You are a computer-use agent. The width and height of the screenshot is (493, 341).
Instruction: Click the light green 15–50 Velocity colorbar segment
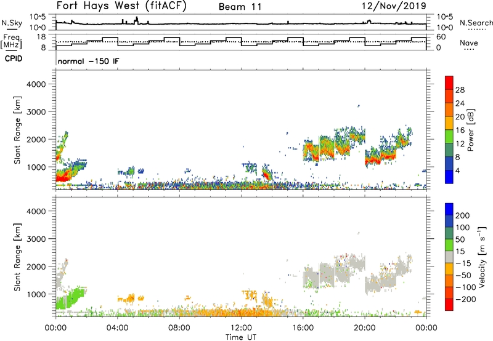click(449, 245)
